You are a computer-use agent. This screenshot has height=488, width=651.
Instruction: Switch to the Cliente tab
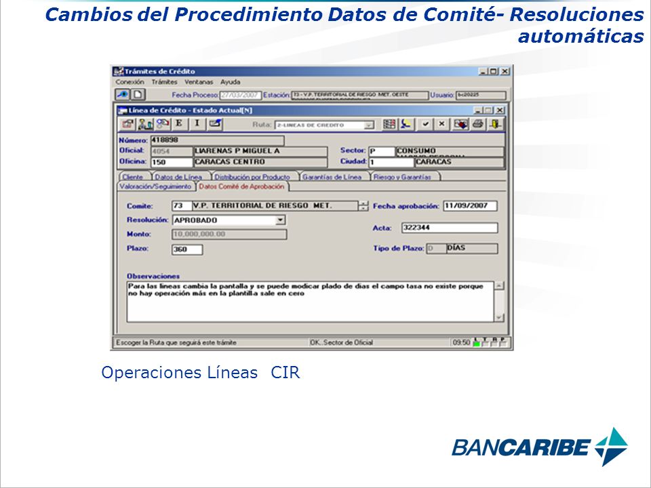point(133,177)
